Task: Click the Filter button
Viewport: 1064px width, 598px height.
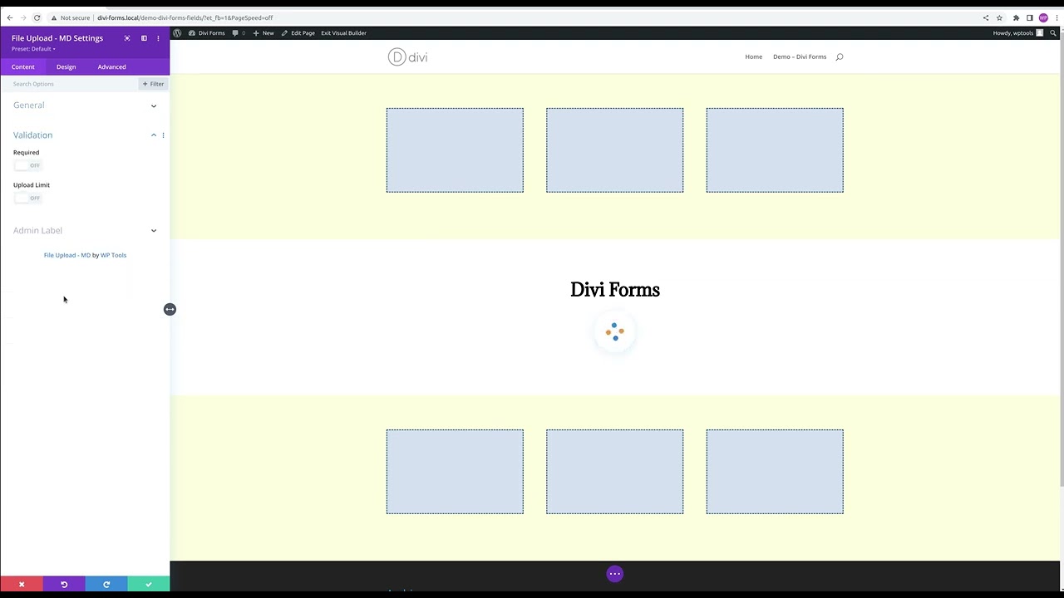Action: click(x=153, y=84)
